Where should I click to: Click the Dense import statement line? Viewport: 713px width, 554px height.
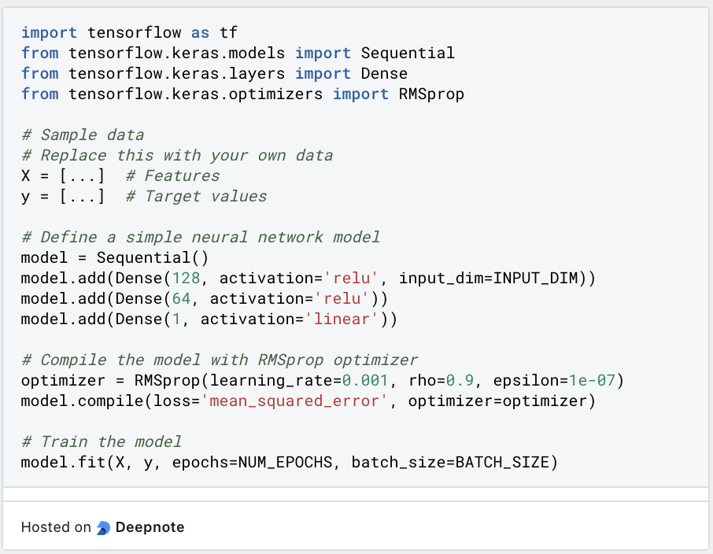[x=212, y=73]
